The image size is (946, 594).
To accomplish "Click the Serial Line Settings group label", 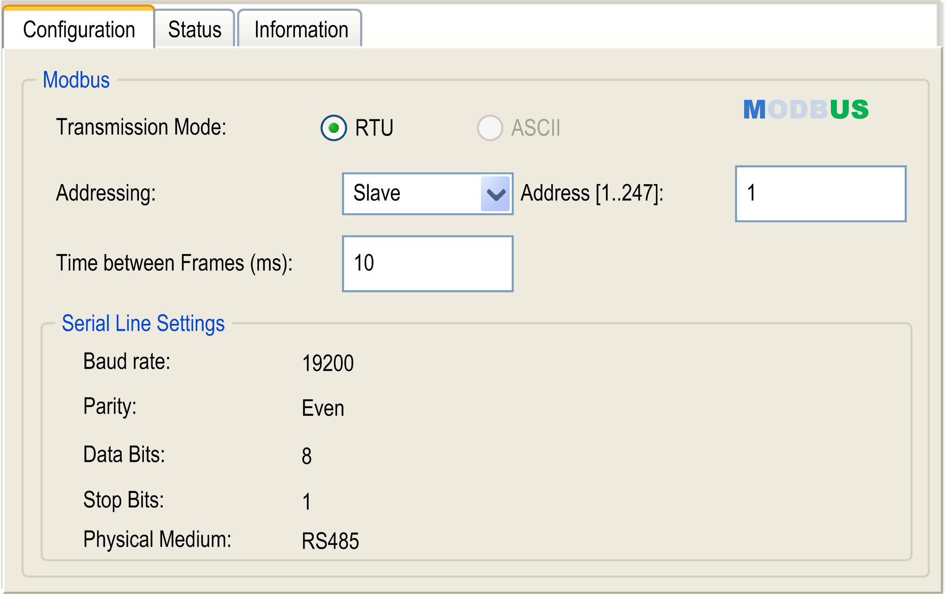I will coord(143,323).
